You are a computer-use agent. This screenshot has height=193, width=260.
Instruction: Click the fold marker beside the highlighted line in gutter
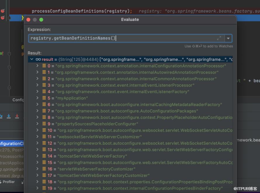pyautogui.click(x=9, y=18)
